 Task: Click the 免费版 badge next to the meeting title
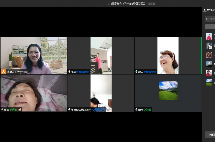[x=151, y=4]
